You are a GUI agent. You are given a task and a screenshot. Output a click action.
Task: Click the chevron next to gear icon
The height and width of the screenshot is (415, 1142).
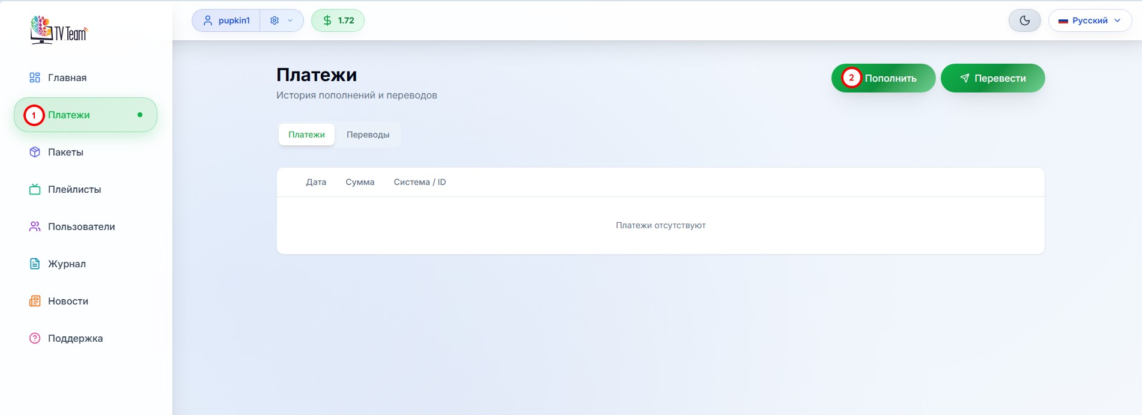point(290,20)
